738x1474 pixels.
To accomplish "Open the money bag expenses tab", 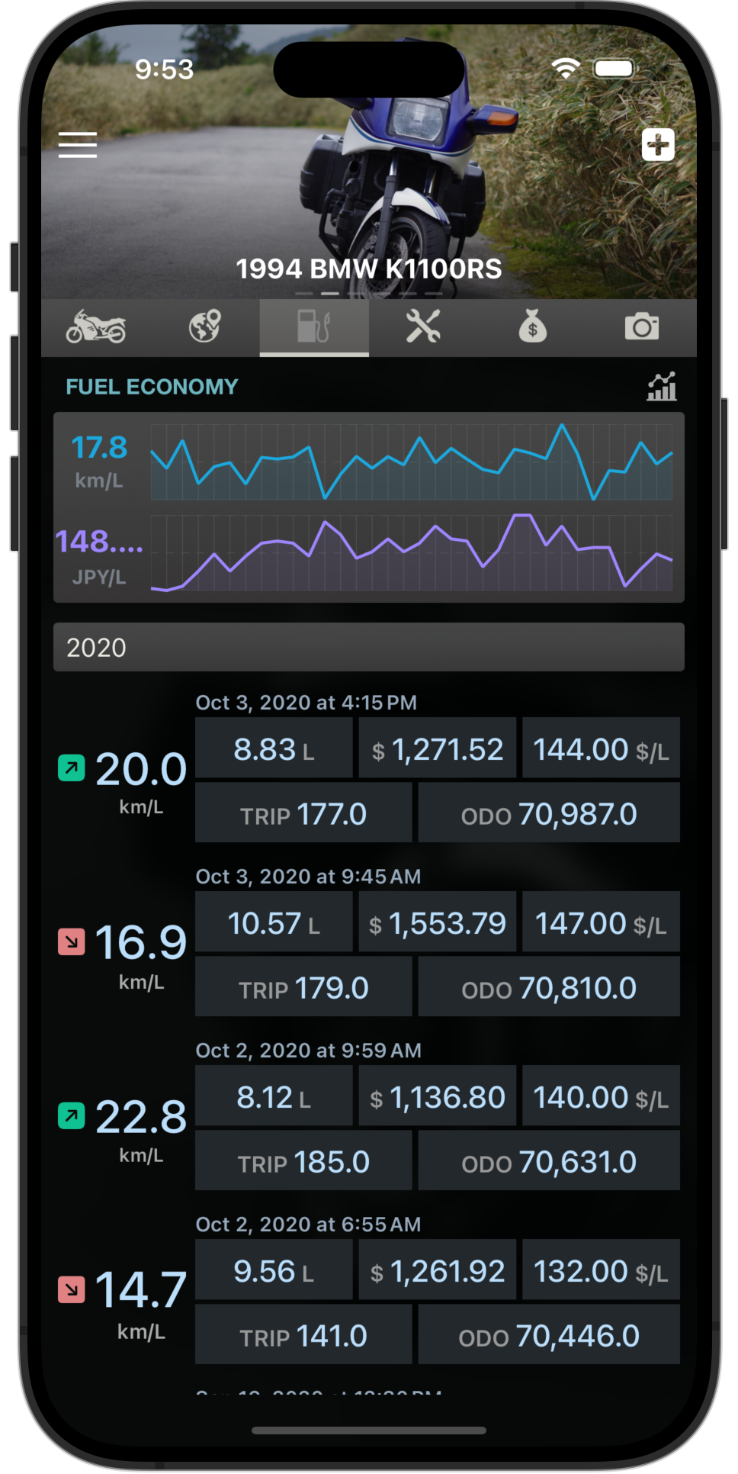I will click(x=532, y=327).
